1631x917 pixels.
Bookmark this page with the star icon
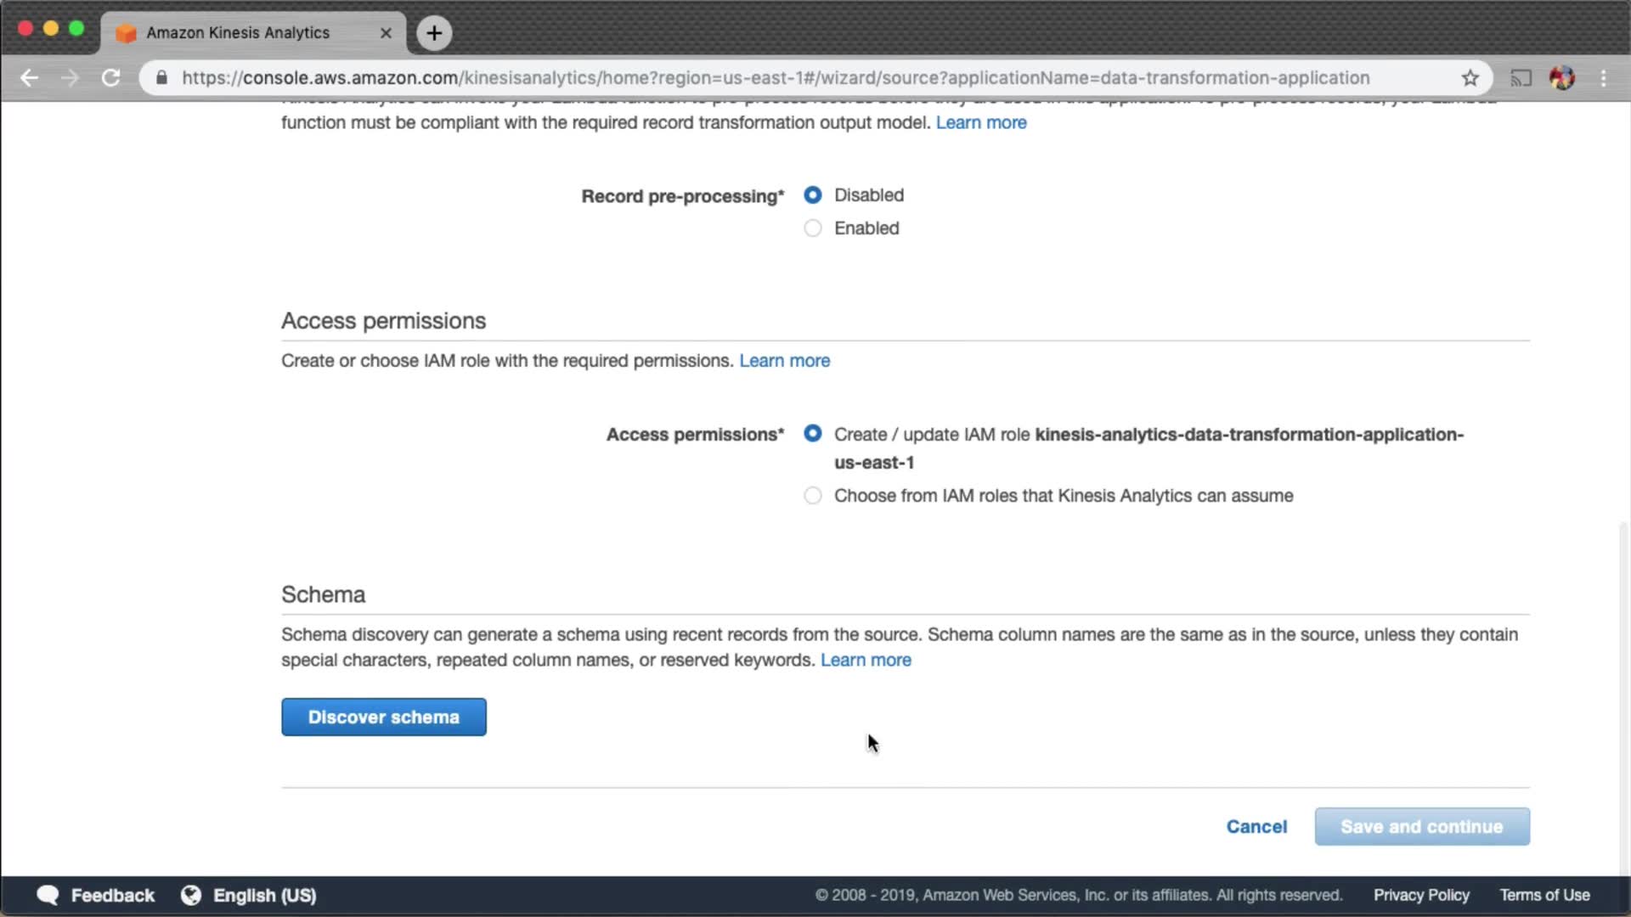1470,78
